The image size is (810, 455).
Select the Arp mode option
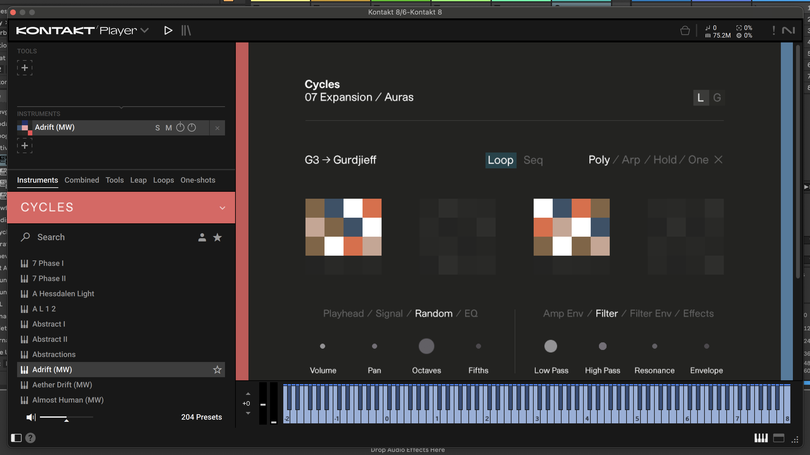click(631, 160)
